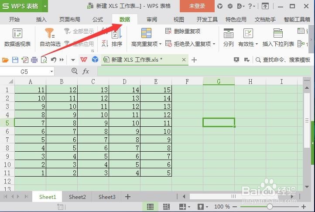Adjust the zoom slider handle

tap(270, 207)
